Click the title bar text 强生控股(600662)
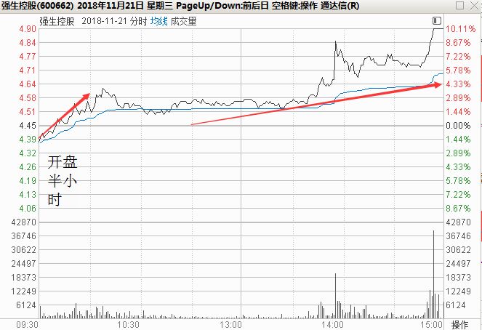Screen dimensions: 482x330 (x=36, y=7)
